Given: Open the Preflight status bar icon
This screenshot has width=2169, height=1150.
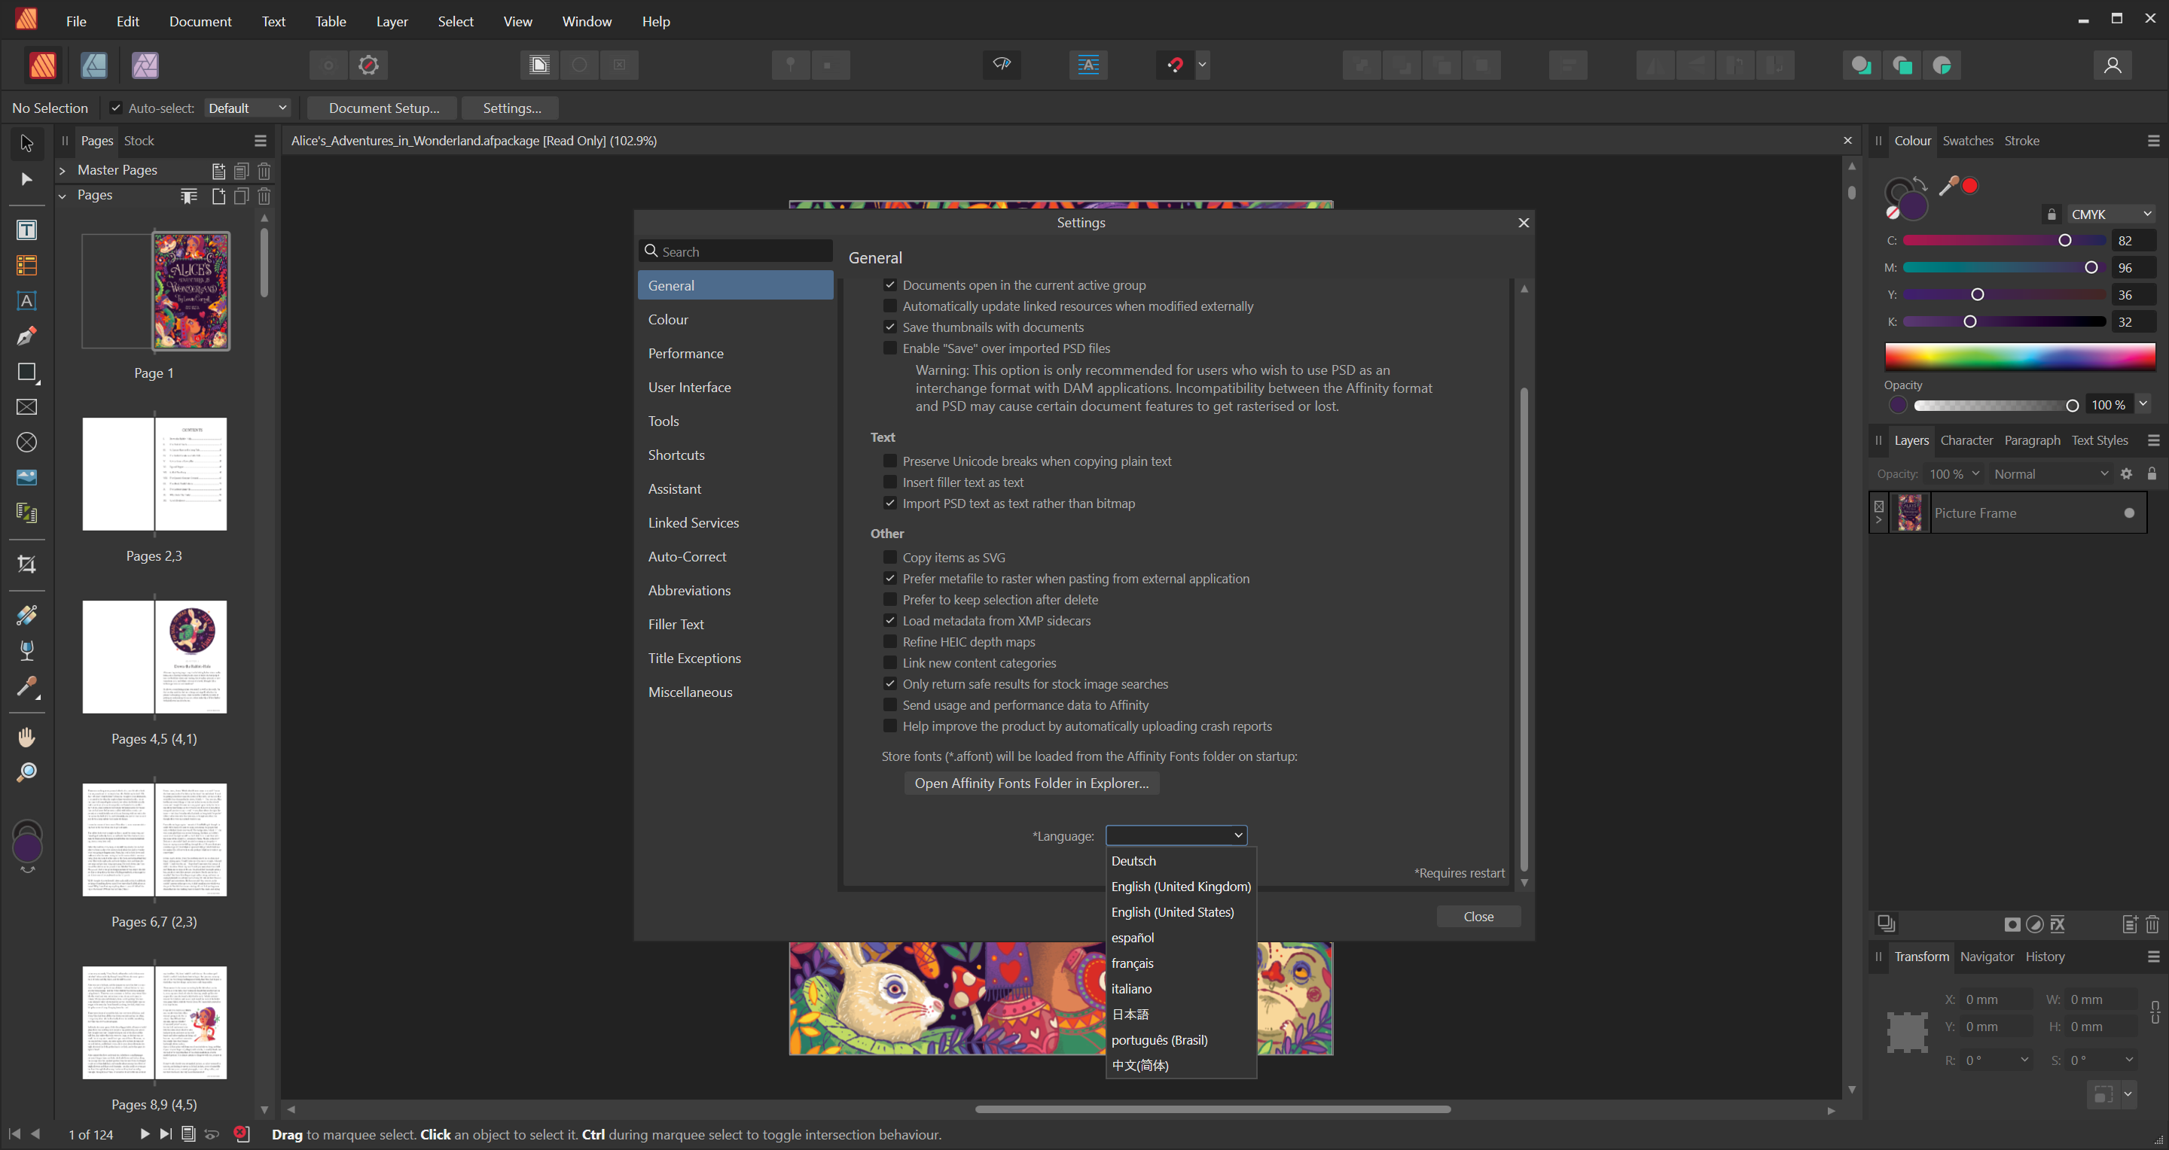Looking at the screenshot, I should click(242, 1134).
